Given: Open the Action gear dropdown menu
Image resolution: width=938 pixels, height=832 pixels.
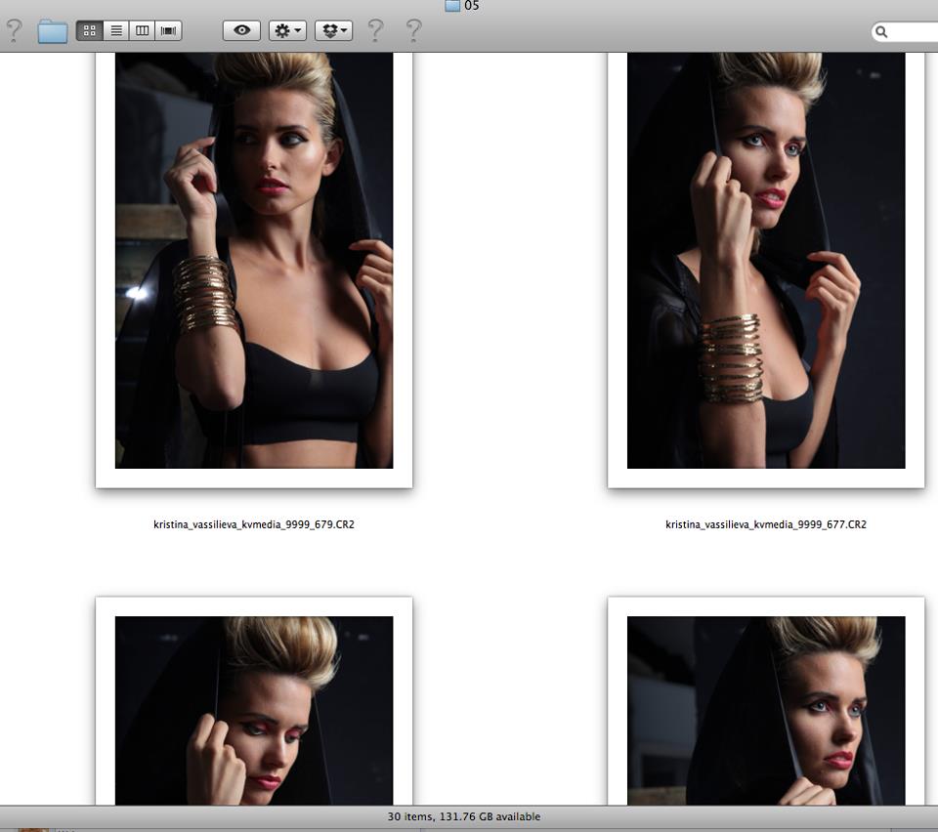Looking at the screenshot, I should (287, 30).
